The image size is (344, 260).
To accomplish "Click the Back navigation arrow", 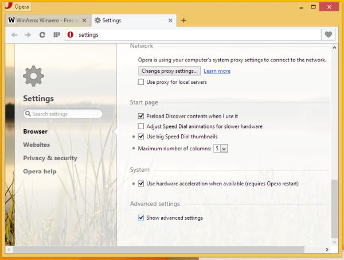I will click(x=14, y=34).
